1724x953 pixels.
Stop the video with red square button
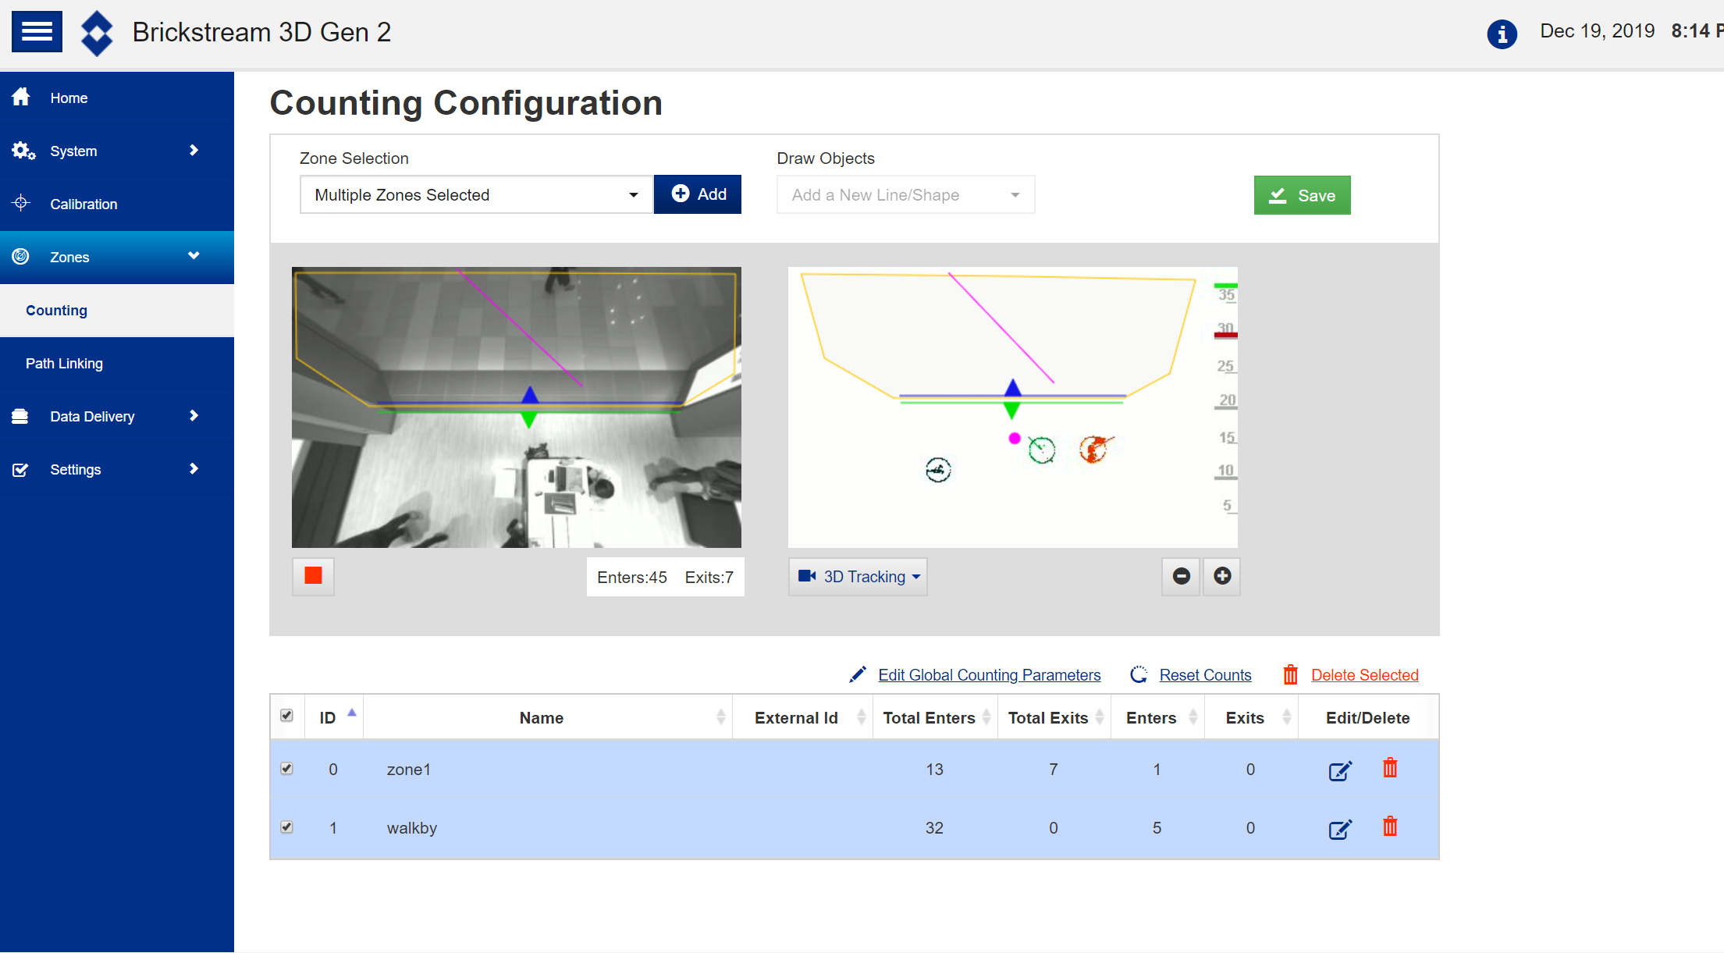pos(313,576)
